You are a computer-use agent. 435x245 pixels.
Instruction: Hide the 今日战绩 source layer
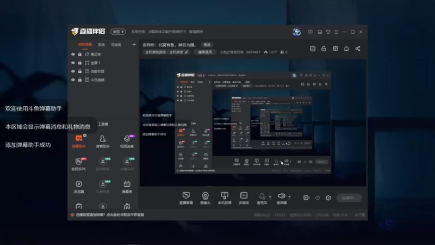point(73,79)
